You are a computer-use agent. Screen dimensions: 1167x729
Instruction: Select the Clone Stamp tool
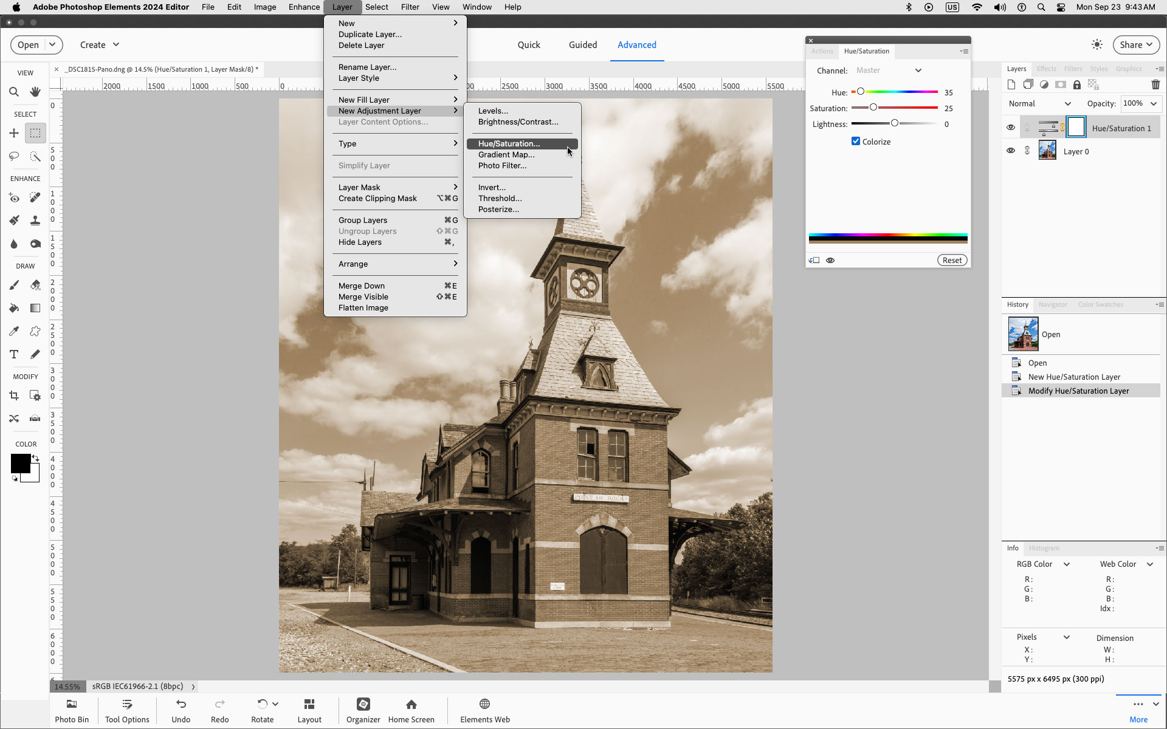(35, 220)
